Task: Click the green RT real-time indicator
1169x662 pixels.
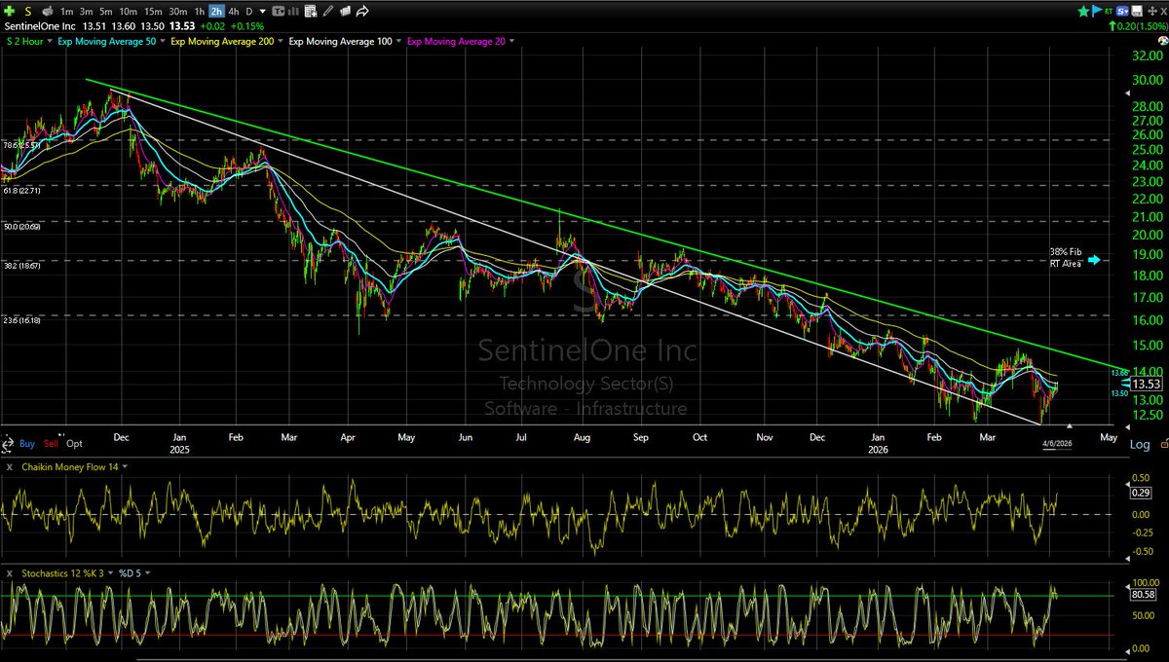Action: (x=1109, y=11)
